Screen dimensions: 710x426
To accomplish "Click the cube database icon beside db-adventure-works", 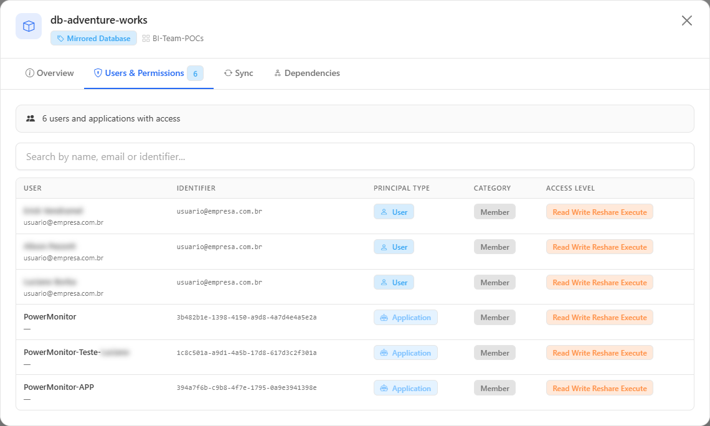I will [x=29, y=26].
